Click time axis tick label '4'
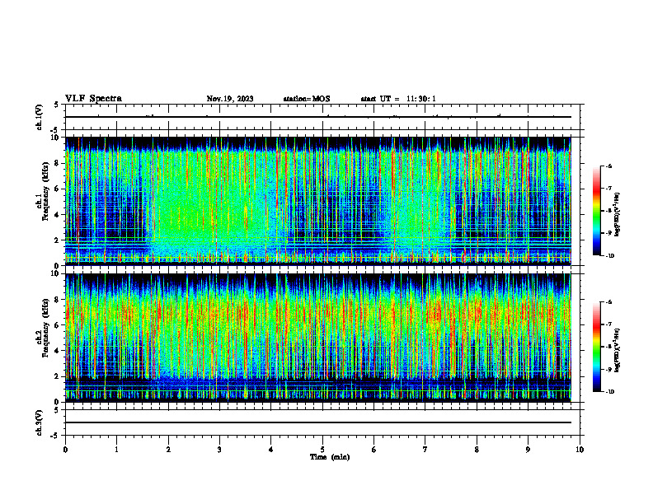Screen dimensions: 653x504 (271, 450)
